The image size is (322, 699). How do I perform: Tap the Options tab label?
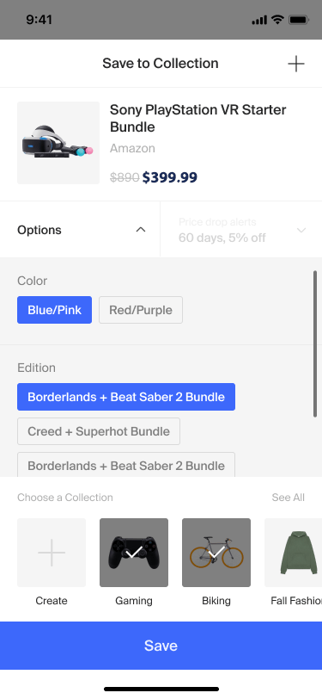point(39,230)
